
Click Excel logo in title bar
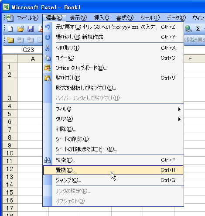click(x=6, y=7)
